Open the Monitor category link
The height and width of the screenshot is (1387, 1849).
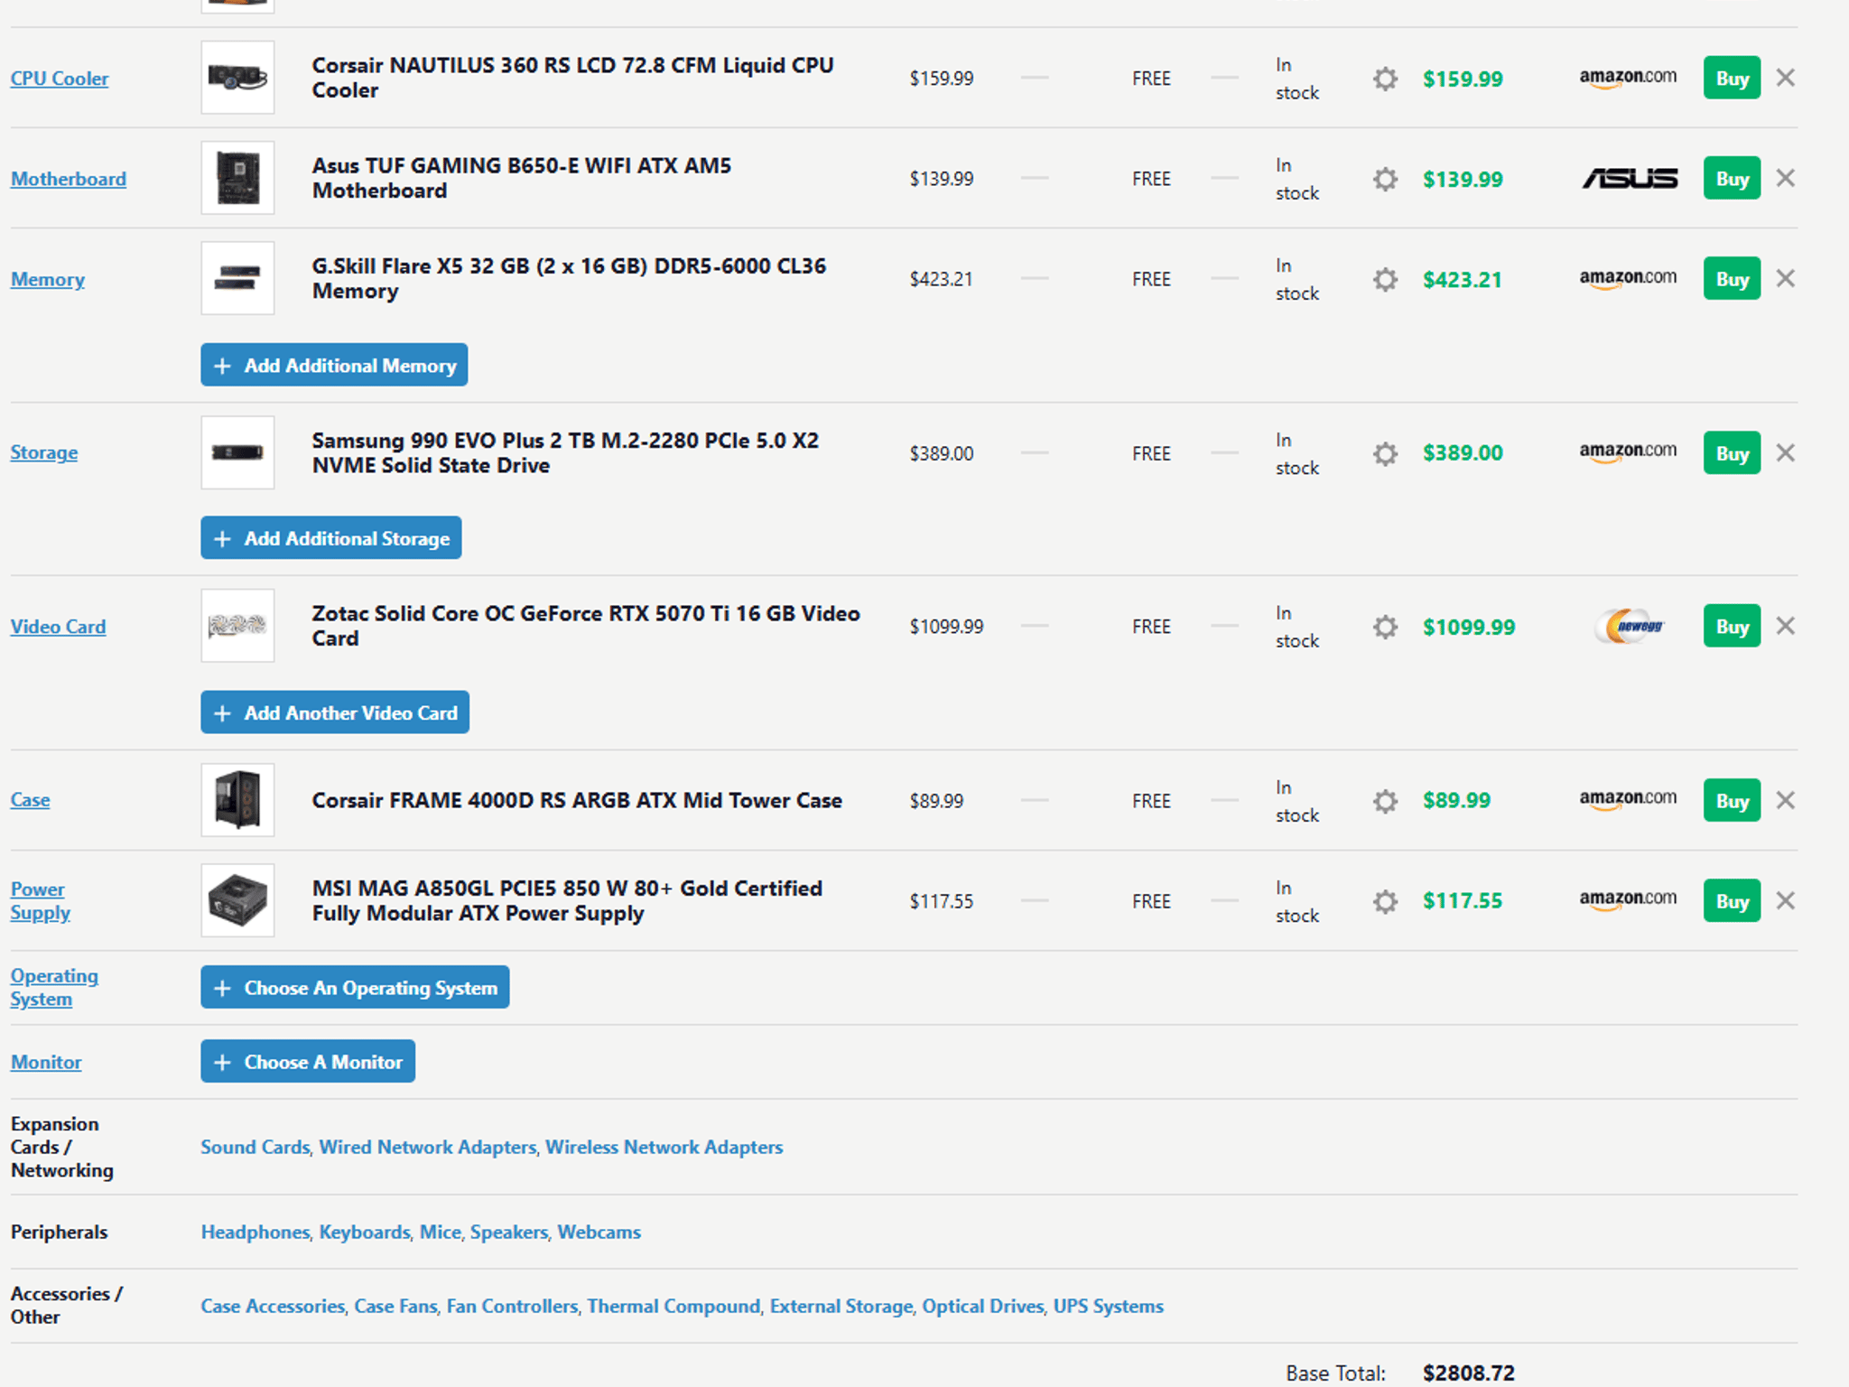pos(46,1062)
